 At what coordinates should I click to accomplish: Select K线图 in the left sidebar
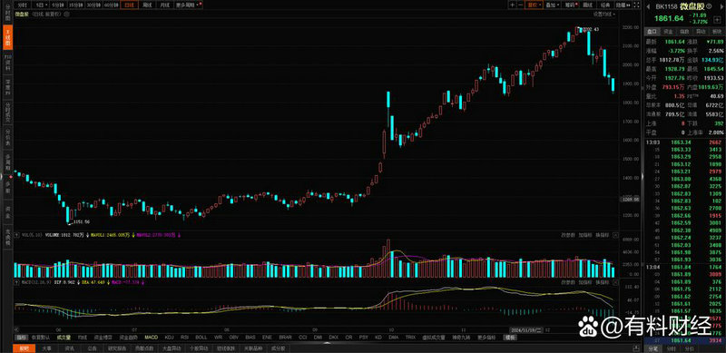pyautogui.click(x=8, y=37)
